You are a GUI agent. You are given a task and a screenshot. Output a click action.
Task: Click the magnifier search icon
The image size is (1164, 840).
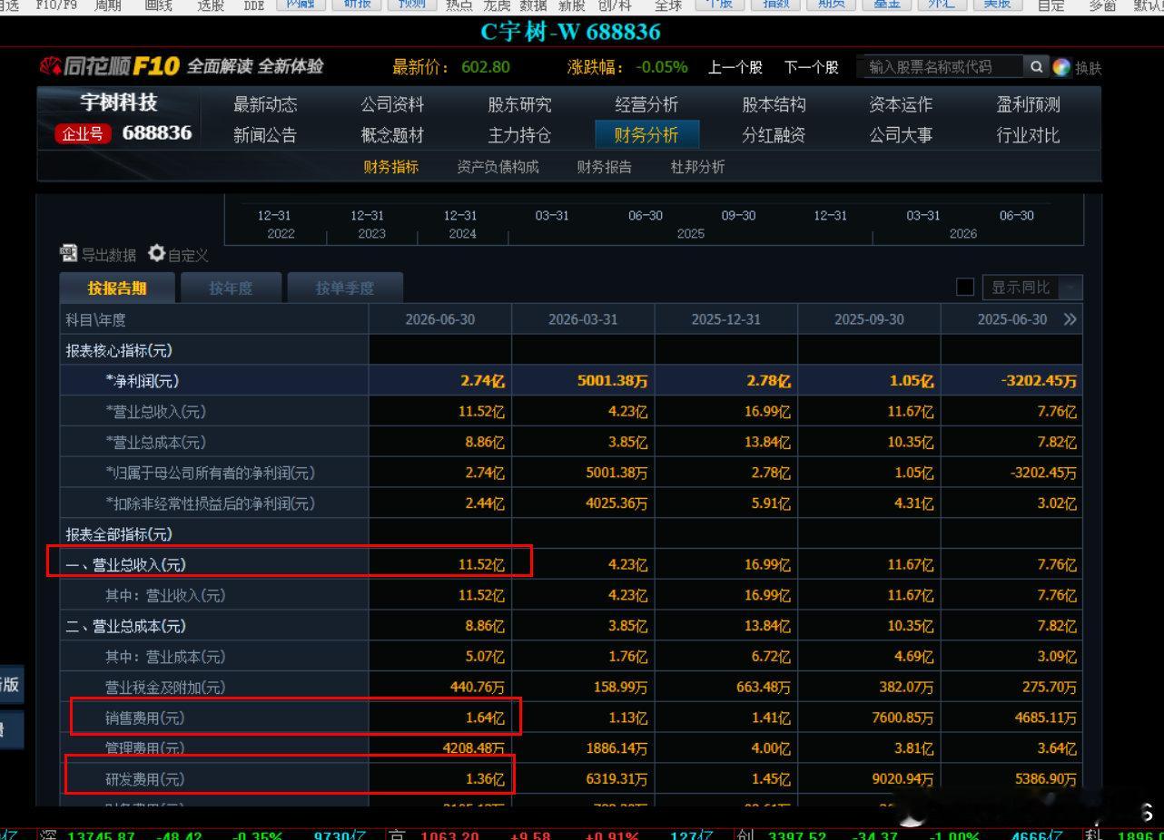click(x=1036, y=66)
